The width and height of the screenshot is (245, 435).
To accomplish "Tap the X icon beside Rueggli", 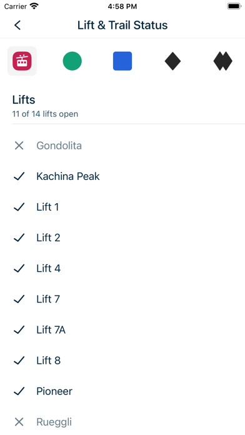I will click(x=19, y=422).
